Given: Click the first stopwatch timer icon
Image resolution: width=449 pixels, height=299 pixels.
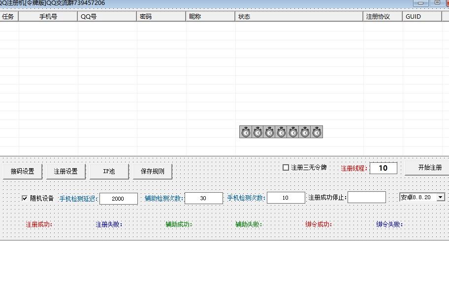Looking at the screenshot, I should pyautogui.click(x=246, y=132).
